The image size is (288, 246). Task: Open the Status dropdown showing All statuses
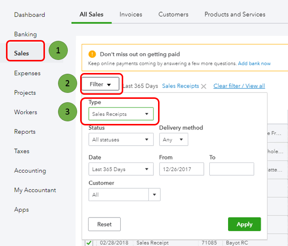(121, 140)
